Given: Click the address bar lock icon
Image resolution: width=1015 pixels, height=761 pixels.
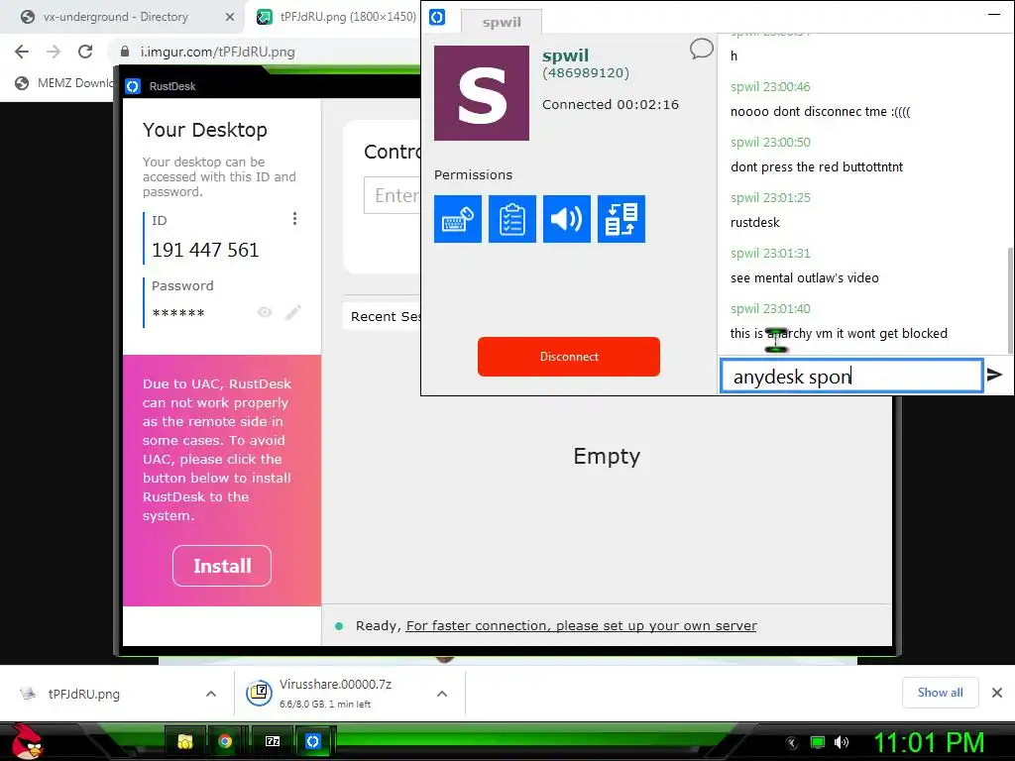Looking at the screenshot, I should tap(125, 52).
